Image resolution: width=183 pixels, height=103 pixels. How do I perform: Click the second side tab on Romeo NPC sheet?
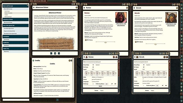(119, 67)
